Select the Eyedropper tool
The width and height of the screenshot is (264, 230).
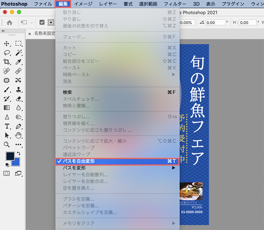tap(18, 62)
